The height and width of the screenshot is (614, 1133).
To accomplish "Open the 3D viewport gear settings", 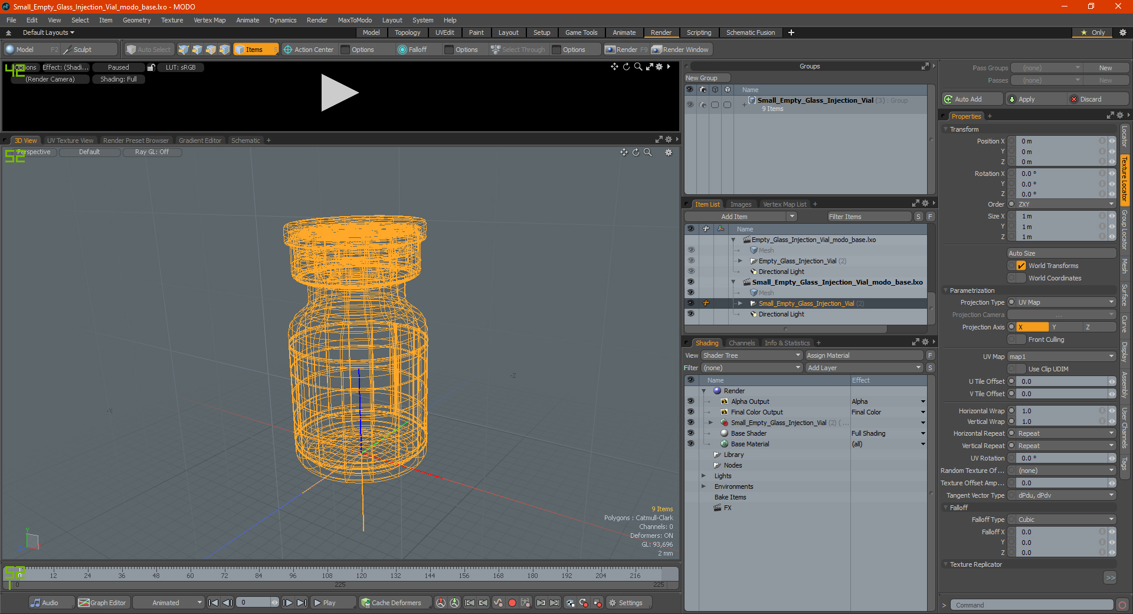I will click(669, 152).
